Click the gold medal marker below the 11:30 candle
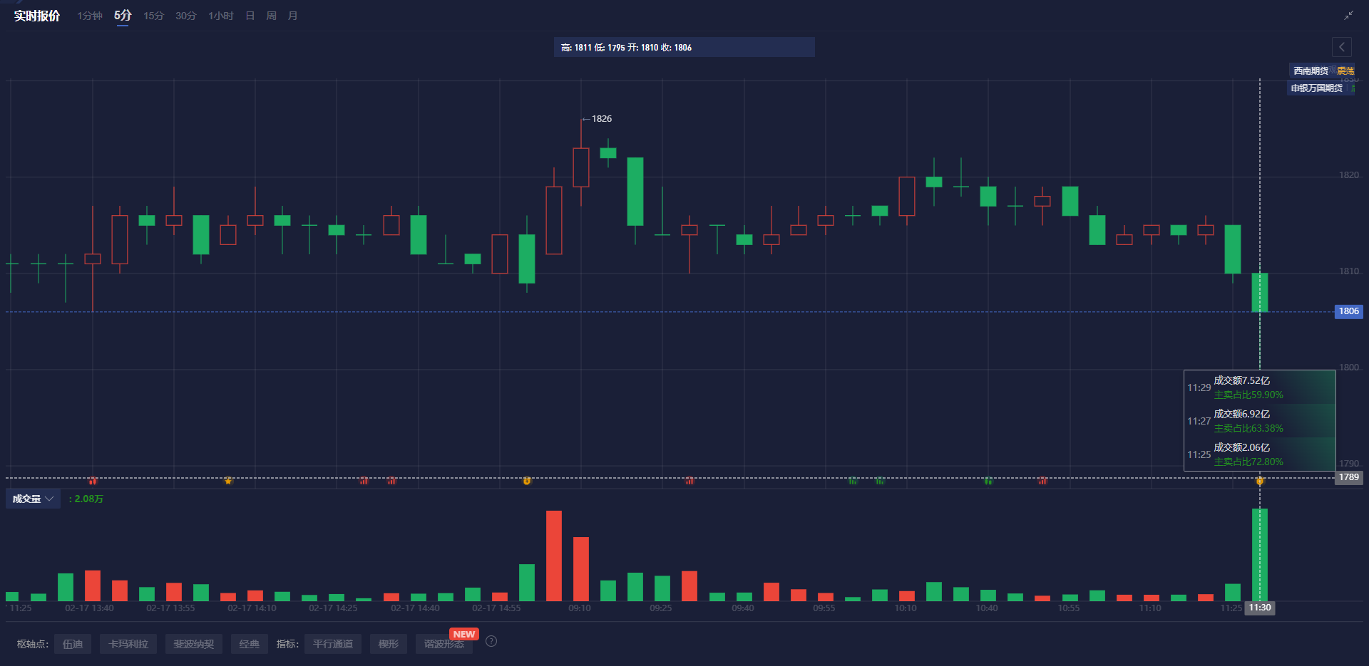This screenshot has height=666, width=1369. click(1259, 481)
